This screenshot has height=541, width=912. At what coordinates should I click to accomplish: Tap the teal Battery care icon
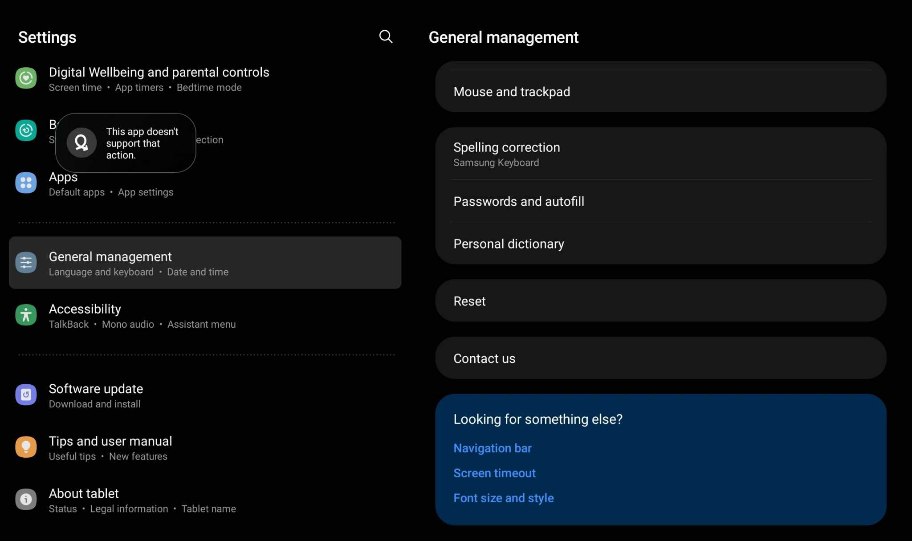[x=26, y=130]
